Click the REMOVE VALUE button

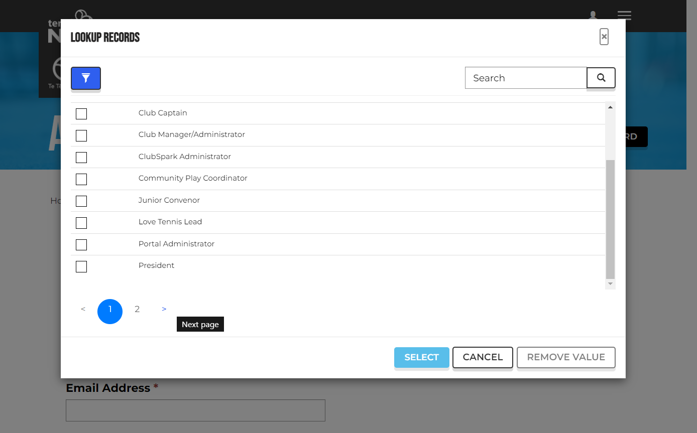[566, 357]
